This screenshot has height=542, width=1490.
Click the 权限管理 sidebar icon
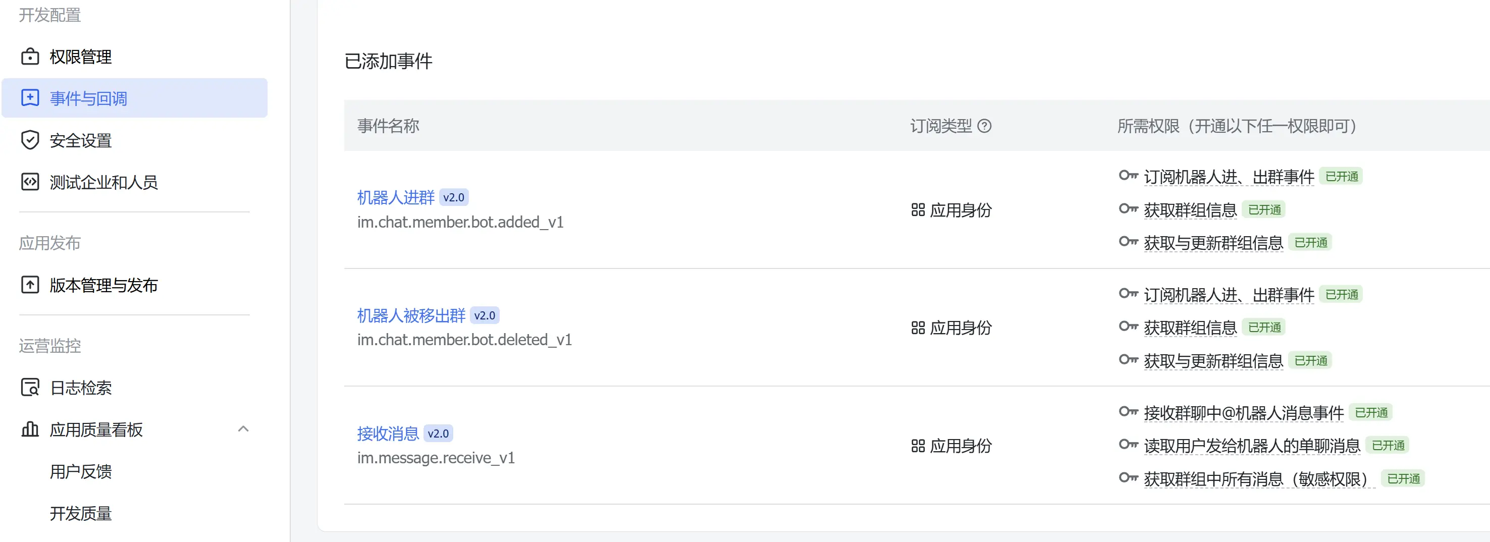pos(30,57)
